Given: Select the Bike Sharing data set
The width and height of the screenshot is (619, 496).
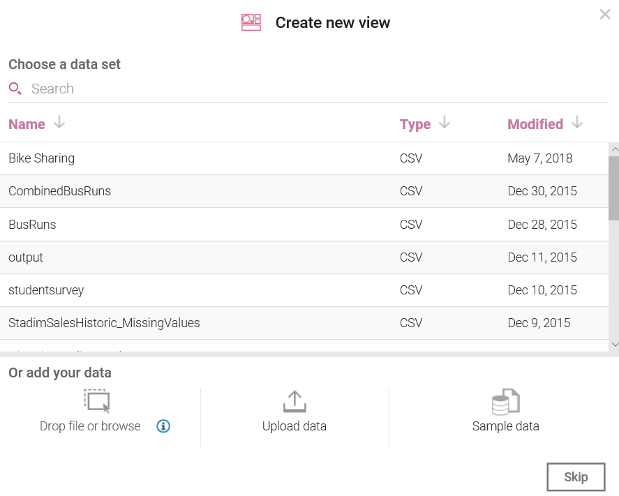Looking at the screenshot, I should click(41, 158).
